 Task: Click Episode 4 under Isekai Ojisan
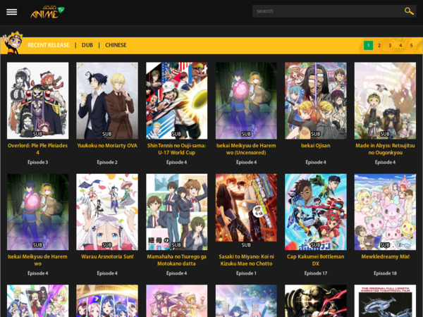click(316, 162)
